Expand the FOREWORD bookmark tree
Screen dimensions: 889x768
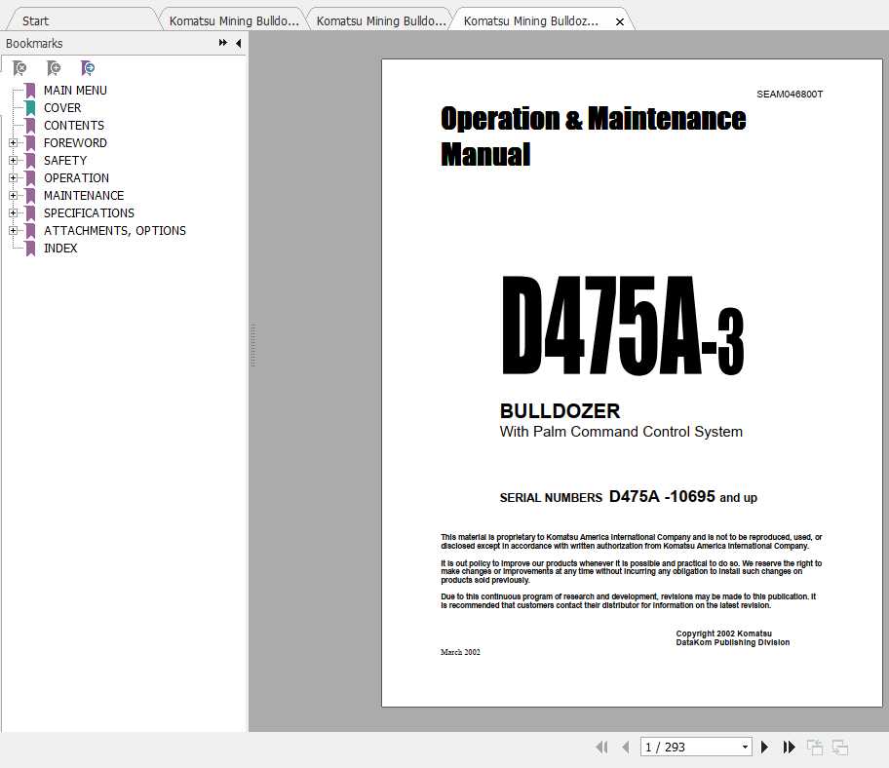pos(14,142)
